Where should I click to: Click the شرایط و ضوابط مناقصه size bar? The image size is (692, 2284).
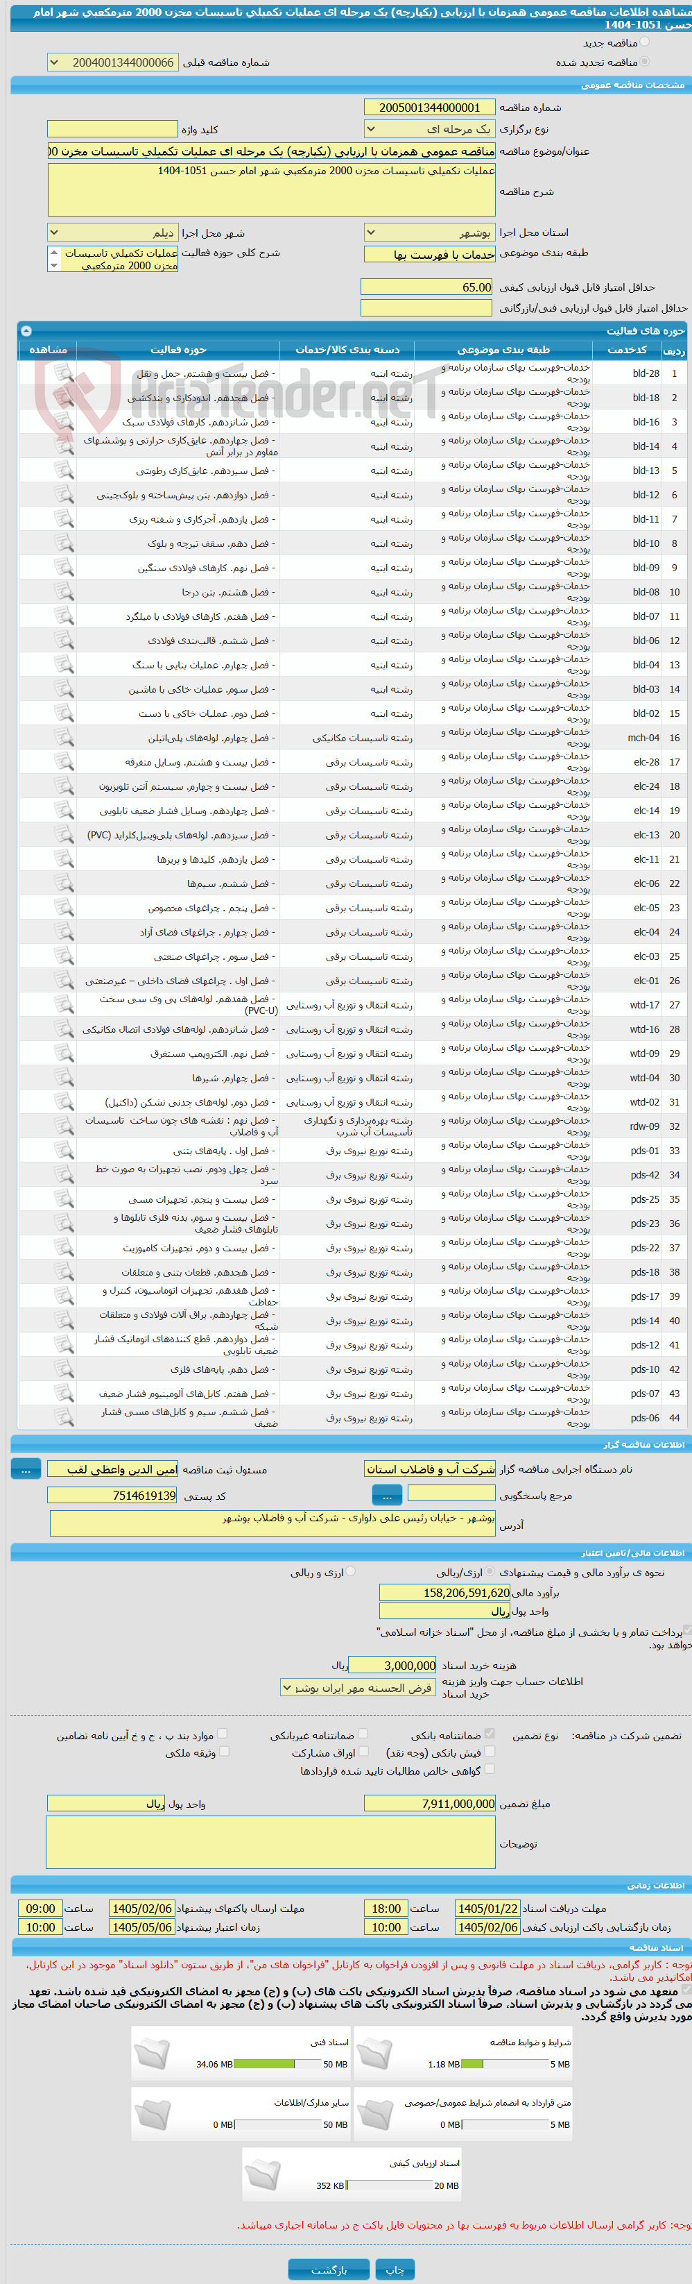click(x=504, y=2064)
